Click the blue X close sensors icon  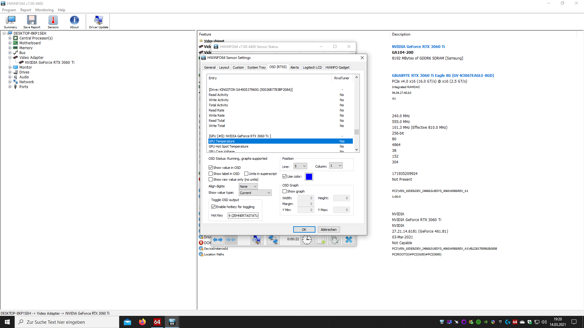[349, 240]
